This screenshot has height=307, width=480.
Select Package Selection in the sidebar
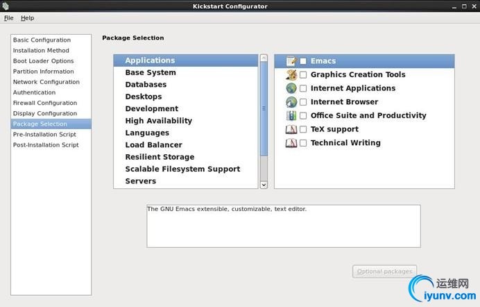pos(51,124)
